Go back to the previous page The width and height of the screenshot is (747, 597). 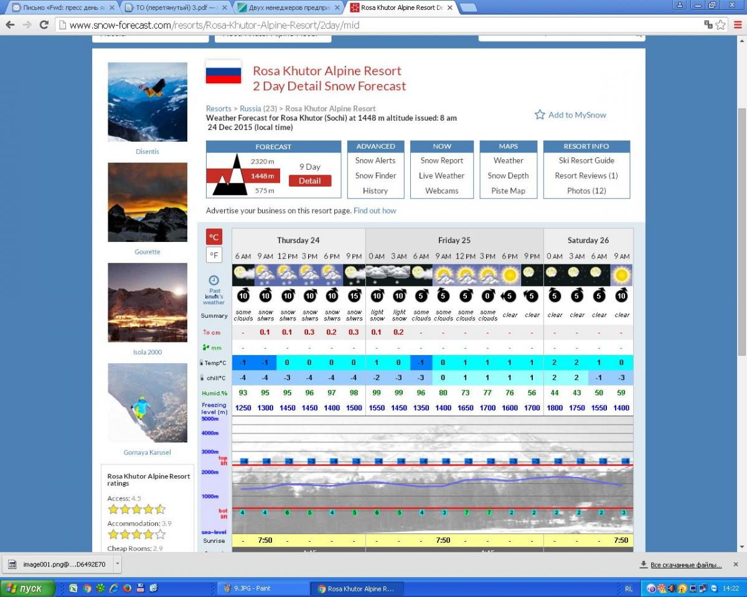pos(10,25)
